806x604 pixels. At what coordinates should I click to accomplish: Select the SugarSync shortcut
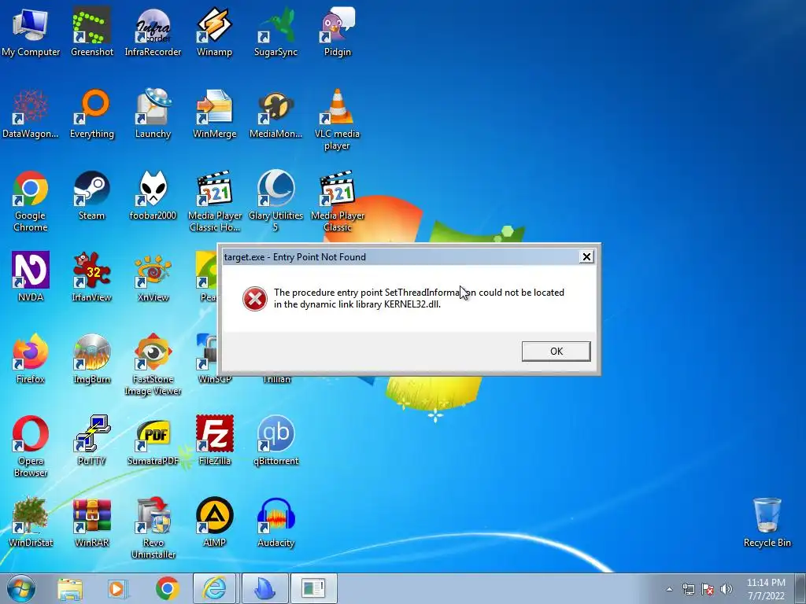[275, 31]
